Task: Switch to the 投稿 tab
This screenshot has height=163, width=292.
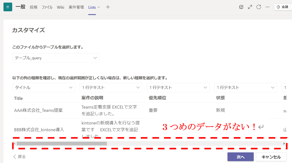Action: pyautogui.click(x=33, y=7)
